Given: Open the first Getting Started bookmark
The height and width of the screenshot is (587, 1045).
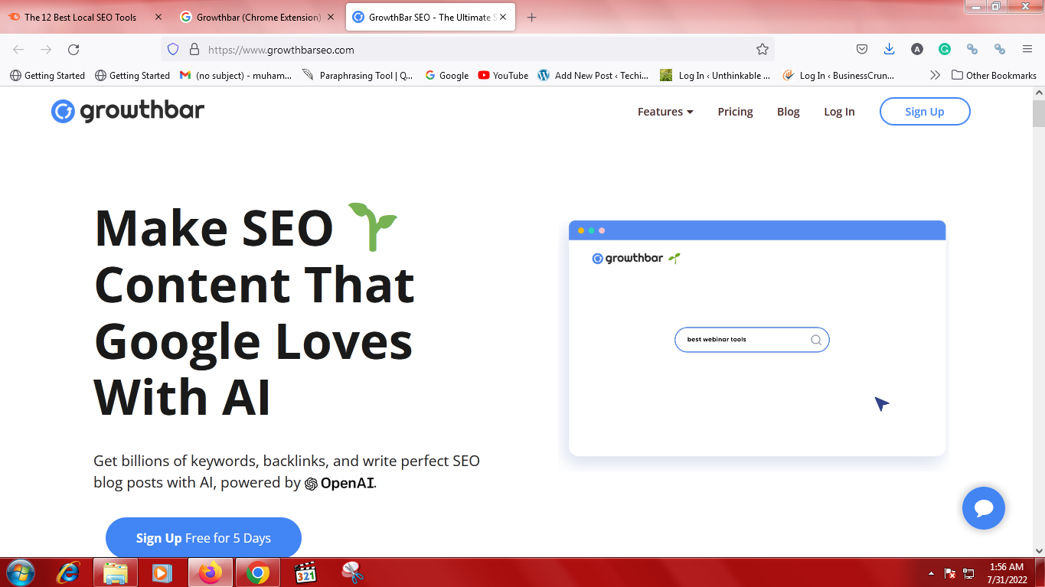Looking at the screenshot, I should [x=47, y=75].
